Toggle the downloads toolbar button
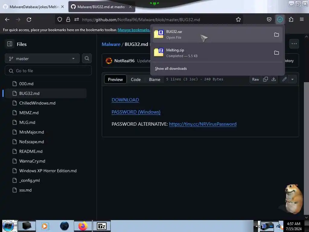Image resolution: width=309 pixels, height=232 pixels. pyautogui.click(x=280, y=19)
